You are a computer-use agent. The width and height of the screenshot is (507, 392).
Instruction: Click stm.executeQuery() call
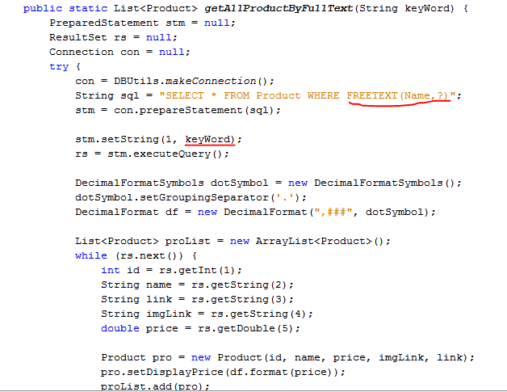[x=168, y=154]
